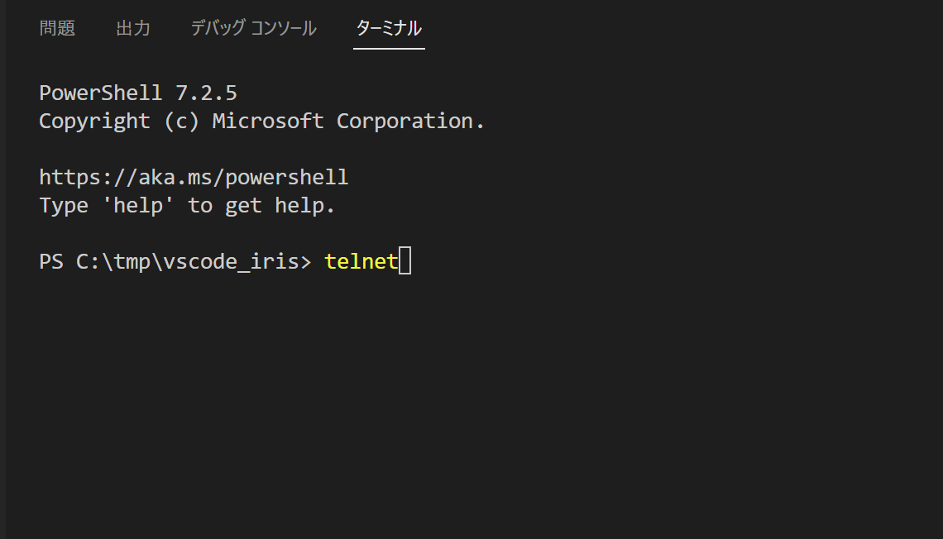The width and height of the screenshot is (943, 539).
Task: Click the words "to get help."
Action: (x=261, y=205)
